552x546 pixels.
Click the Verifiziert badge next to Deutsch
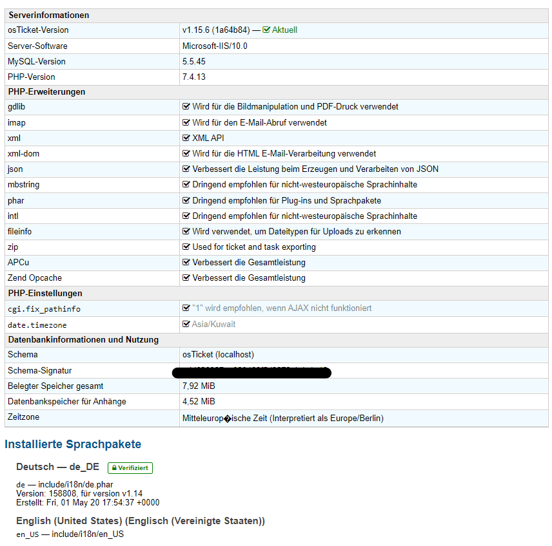pos(130,468)
